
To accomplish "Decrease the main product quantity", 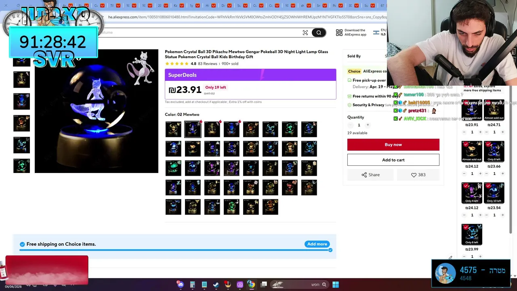I will pyautogui.click(x=350, y=125).
